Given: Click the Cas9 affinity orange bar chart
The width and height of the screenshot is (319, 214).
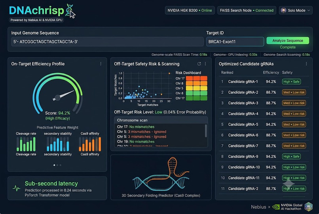Looking at the screenshot, I should pyautogui.click(x=90, y=144).
